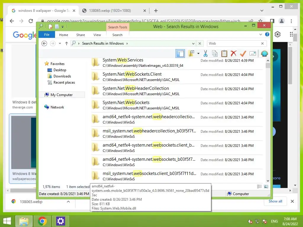Screen dimensions: 303x227
Task: Click the orange checkmark Properties icon
Action: (243, 53)
